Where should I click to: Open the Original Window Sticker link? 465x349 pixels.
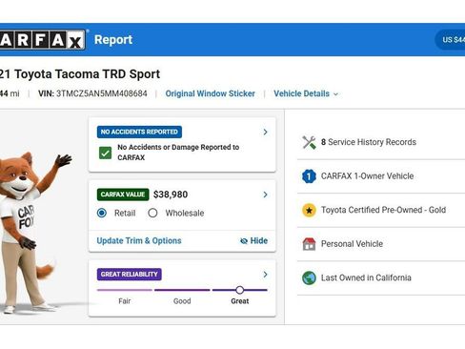210,93
